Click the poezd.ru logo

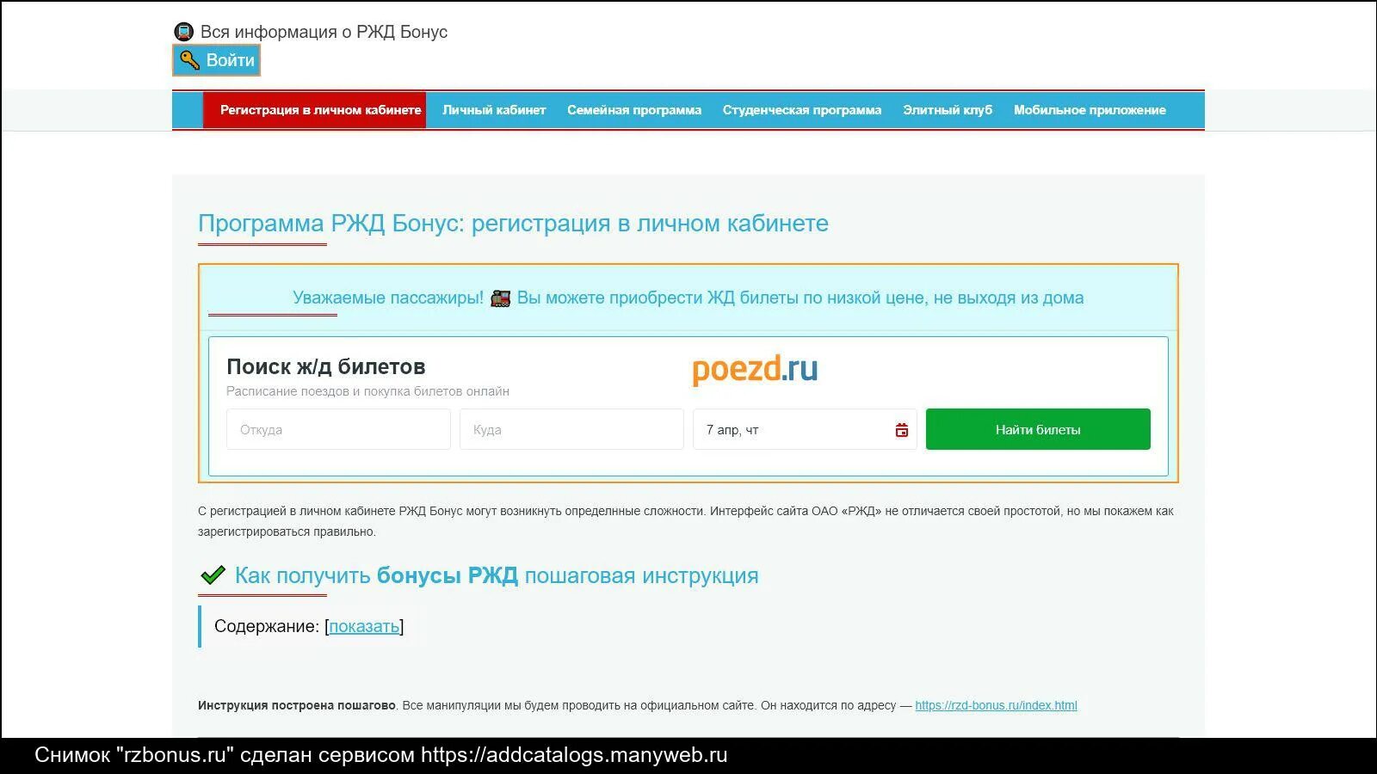[x=755, y=369]
